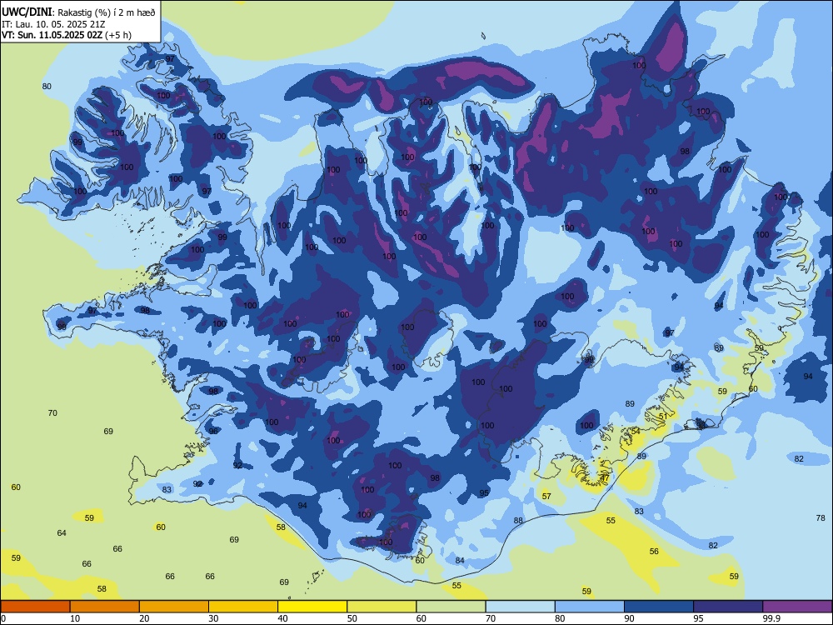Click the amber 30–40 legend swatch
Viewport: 833px width, 625px height.
pyautogui.click(x=243, y=607)
